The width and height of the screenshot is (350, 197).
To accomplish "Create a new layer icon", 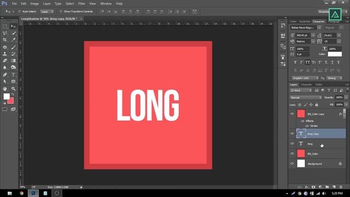I will click(x=334, y=187).
